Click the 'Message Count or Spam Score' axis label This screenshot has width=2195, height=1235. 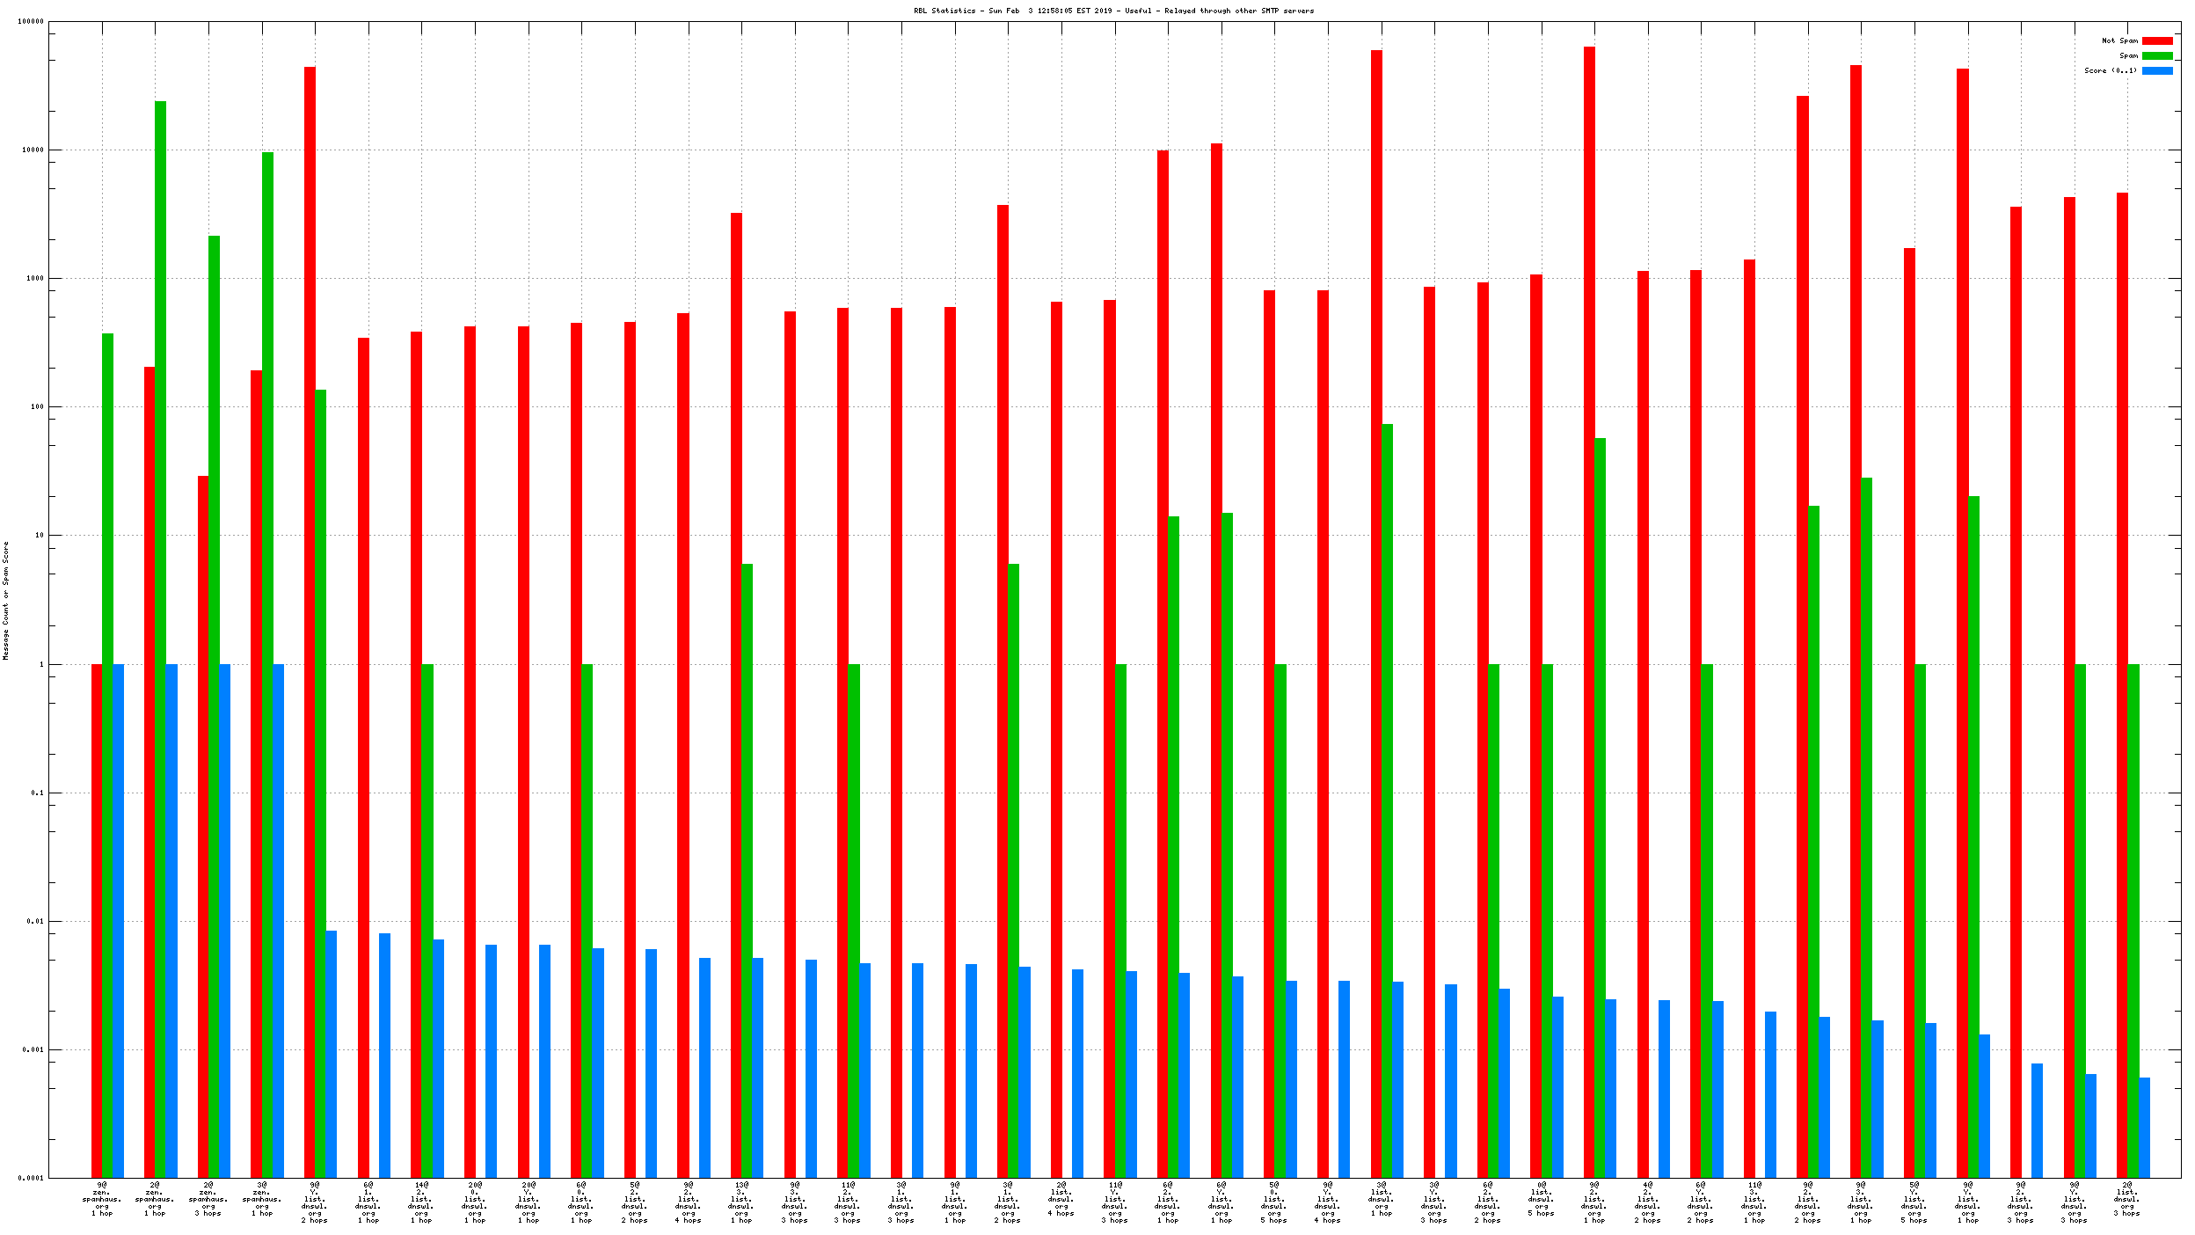pyautogui.click(x=5, y=600)
